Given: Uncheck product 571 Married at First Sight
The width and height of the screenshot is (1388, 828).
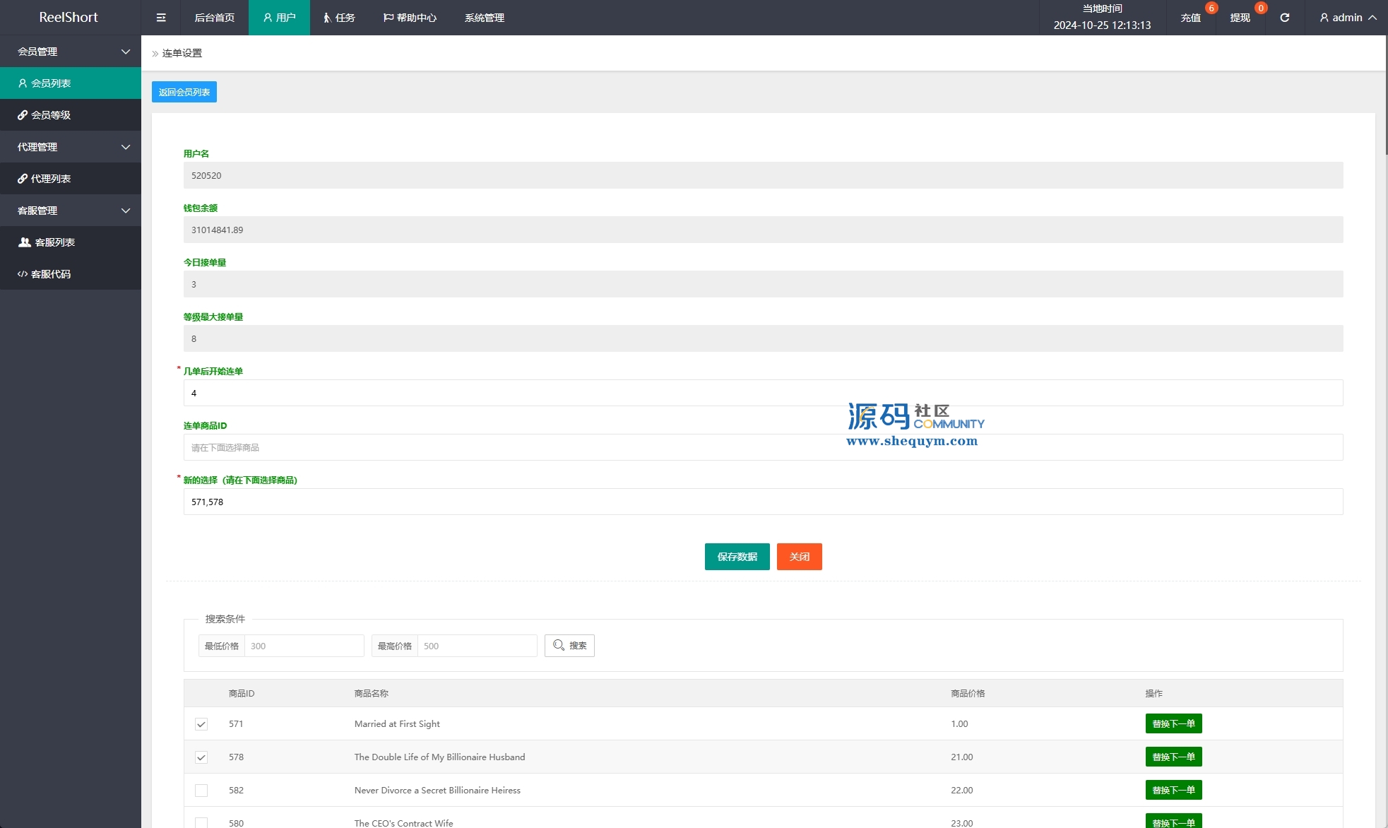Looking at the screenshot, I should coord(201,724).
